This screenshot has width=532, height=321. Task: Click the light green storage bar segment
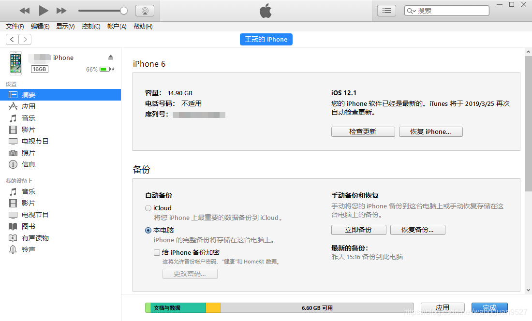148,308
